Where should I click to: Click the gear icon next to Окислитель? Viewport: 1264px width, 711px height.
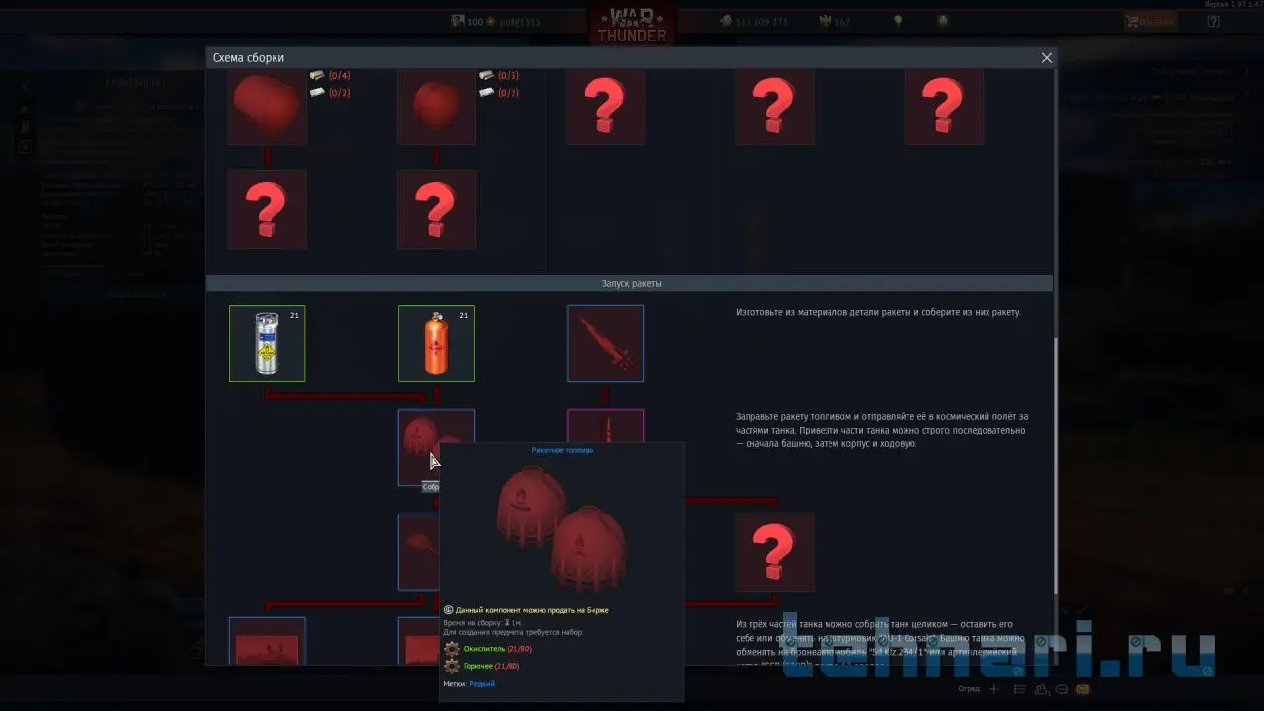452,649
